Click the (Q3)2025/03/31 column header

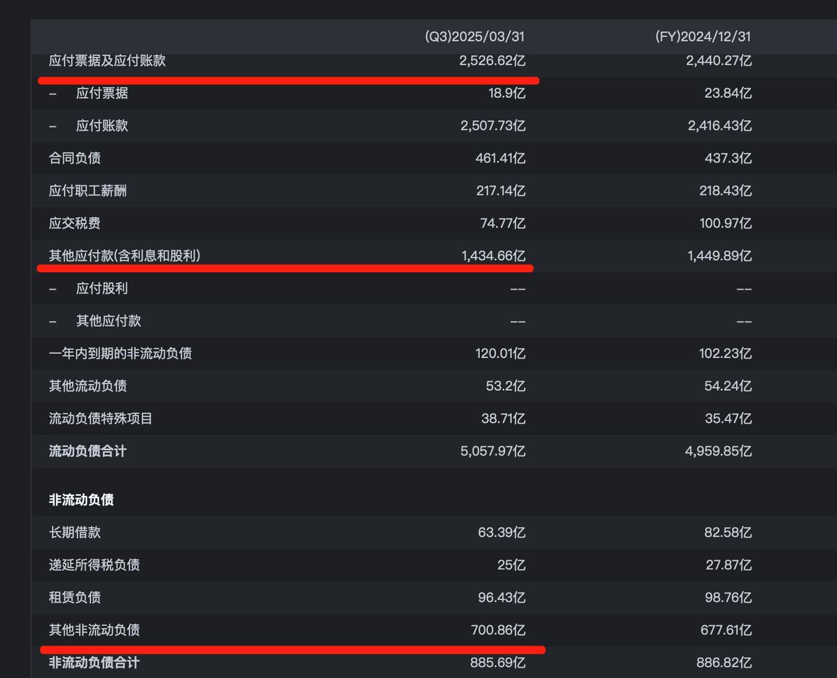pyautogui.click(x=474, y=36)
